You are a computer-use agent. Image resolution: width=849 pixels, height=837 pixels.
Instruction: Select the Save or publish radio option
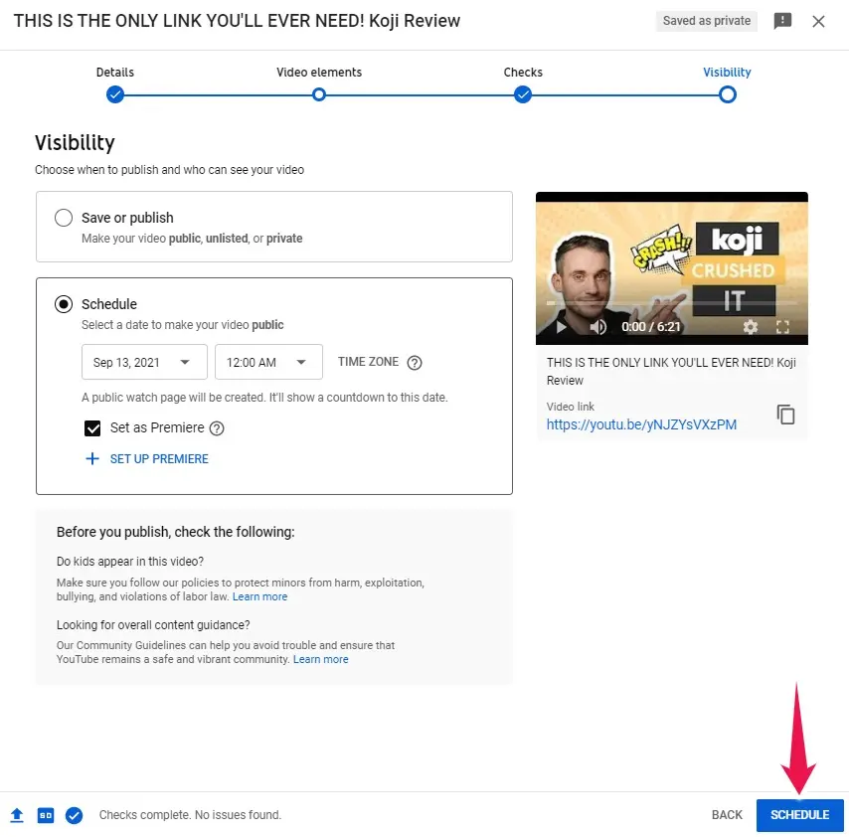point(64,218)
